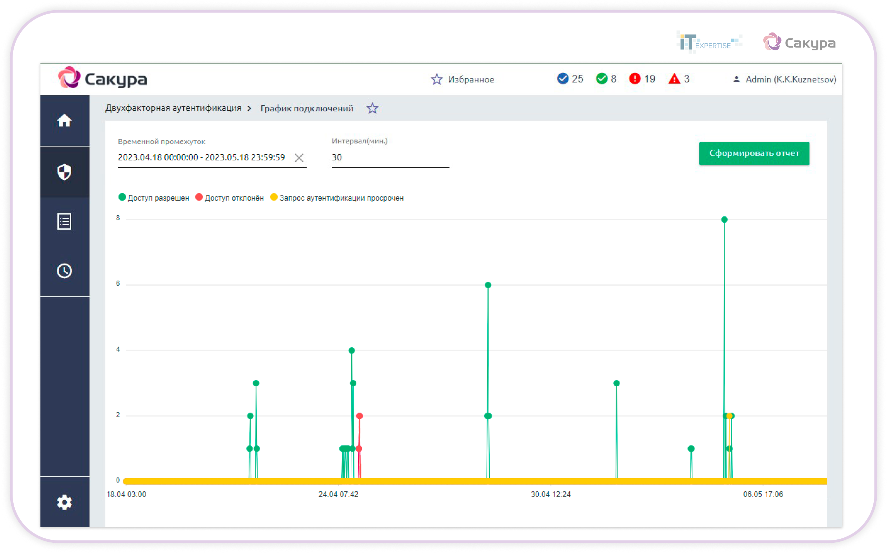Screen dimensions: 887x553
Task: Open the clock history sidebar icon
Action: pyautogui.click(x=64, y=271)
